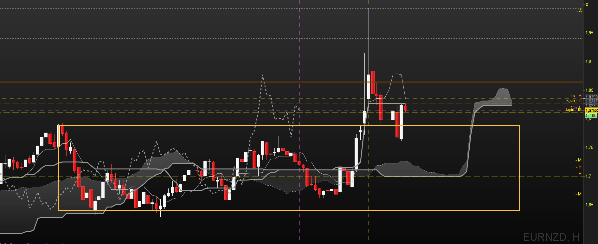The width and height of the screenshot is (598, 244).
Task: Select the 'ts - H' level label
Action: point(576,96)
